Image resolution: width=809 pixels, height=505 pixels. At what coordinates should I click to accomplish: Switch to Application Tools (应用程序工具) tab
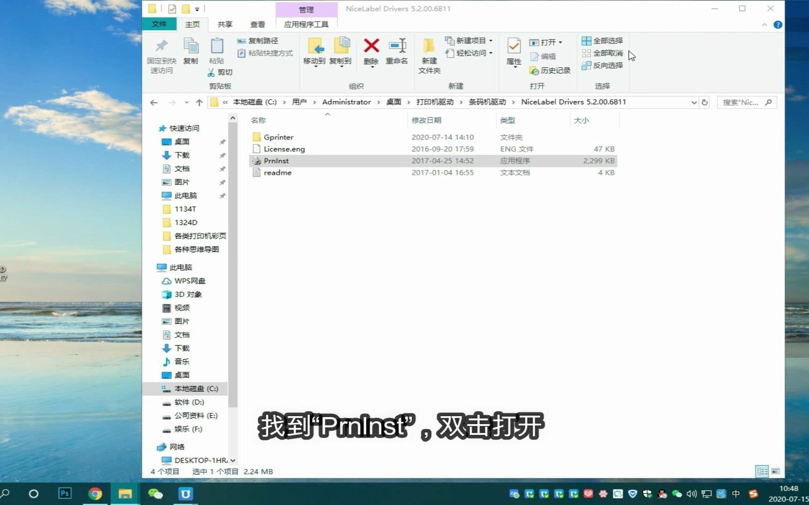point(306,24)
